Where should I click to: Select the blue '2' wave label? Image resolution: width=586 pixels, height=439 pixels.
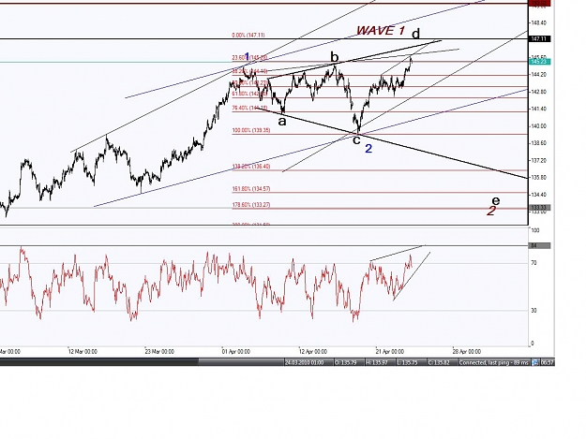[x=368, y=149]
